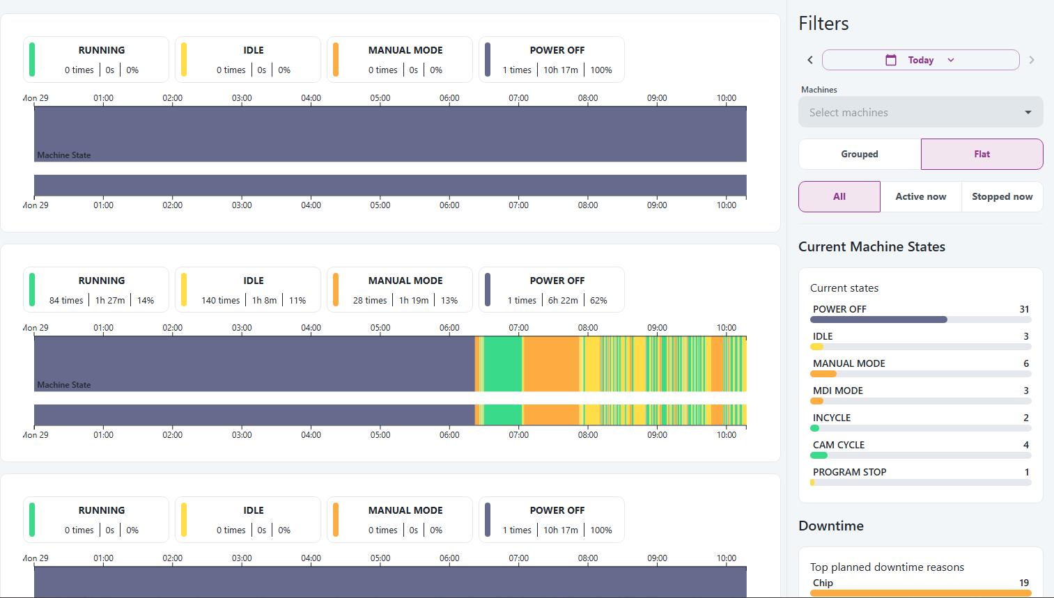Select the 'Flat' view tab
1054x598 pixels.
point(982,154)
